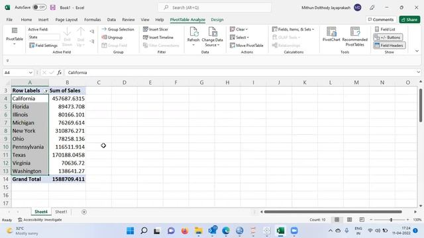Switch to the Insert tab
The width and height of the screenshot is (424, 238).
click(x=43, y=20)
